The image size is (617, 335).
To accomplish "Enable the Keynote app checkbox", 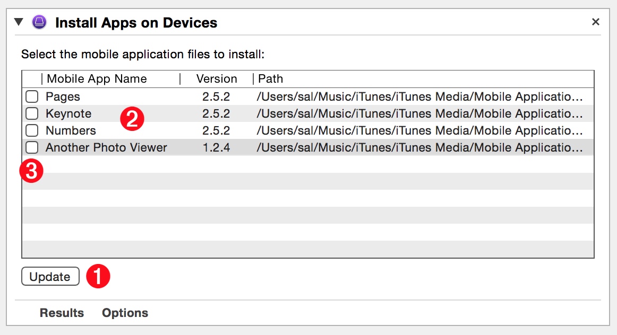I will [32, 113].
